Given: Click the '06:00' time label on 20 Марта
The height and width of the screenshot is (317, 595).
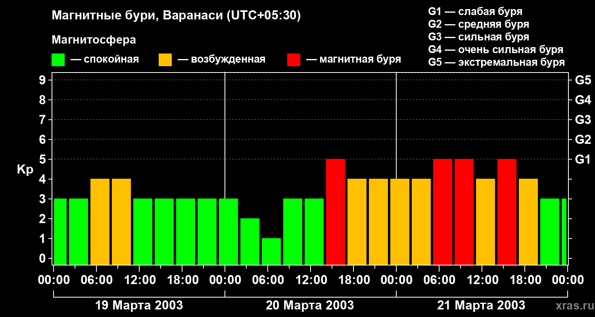Looking at the screenshot, I should point(268,280).
